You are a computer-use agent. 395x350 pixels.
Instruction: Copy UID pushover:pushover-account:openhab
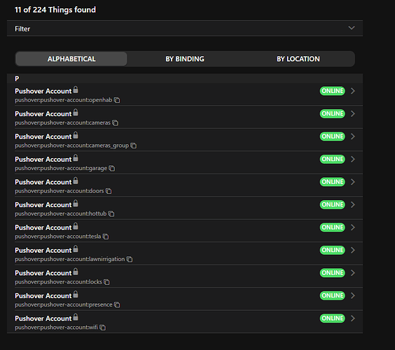click(x=117, y=100)
